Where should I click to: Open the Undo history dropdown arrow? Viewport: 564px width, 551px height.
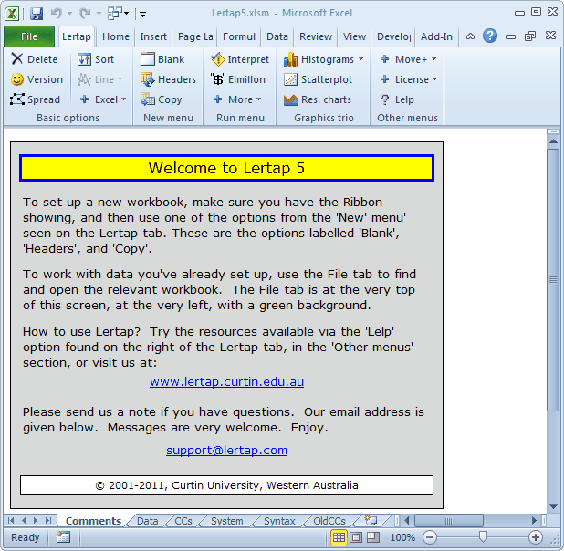pyautogui.click(x=69, y=14)
